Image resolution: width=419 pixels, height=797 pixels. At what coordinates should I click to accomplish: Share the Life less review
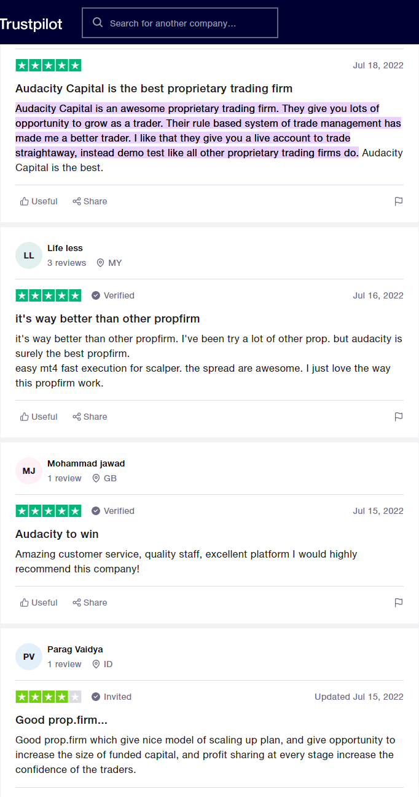[x=90, y=417]
